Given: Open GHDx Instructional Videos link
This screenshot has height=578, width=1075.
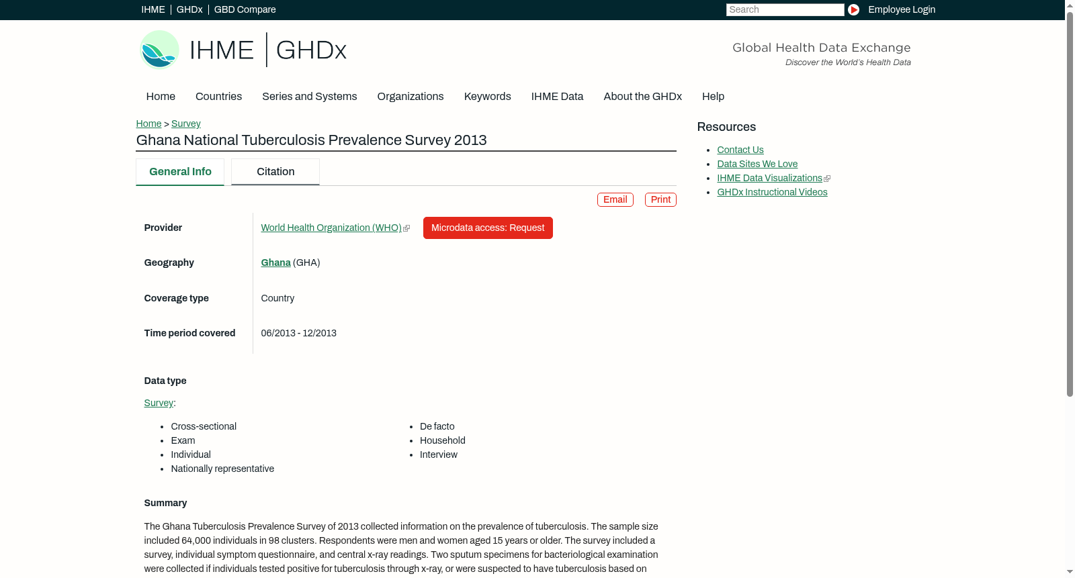Looking at the screenshot, I should [x=772, y=192].
